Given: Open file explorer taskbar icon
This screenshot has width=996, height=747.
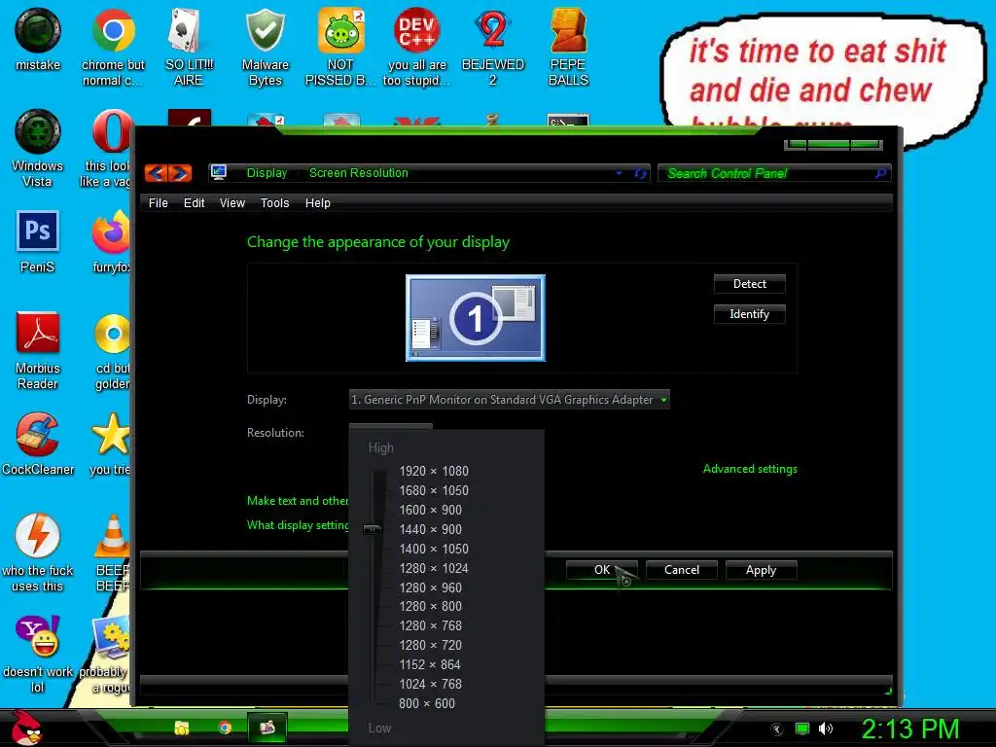Looking at the screenshot, I should pos(182,728).
